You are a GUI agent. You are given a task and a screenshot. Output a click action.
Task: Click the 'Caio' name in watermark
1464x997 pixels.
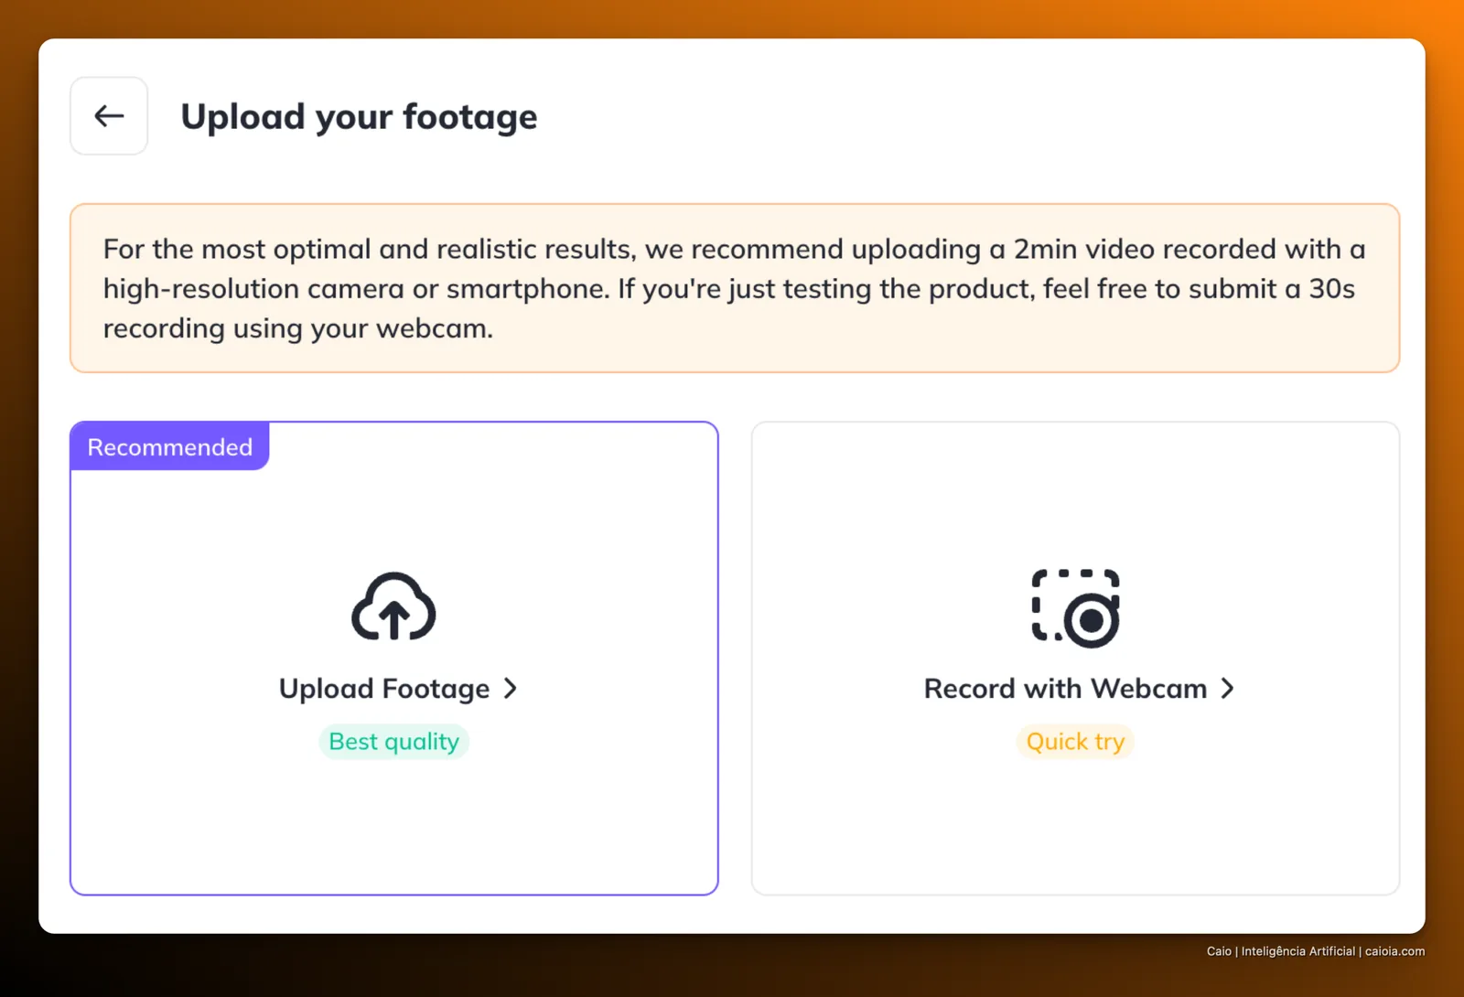[x=1219, y=951]
